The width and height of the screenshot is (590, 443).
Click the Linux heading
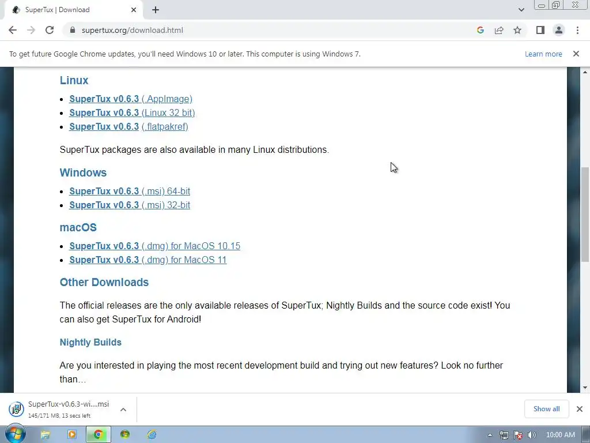point(74,80)
